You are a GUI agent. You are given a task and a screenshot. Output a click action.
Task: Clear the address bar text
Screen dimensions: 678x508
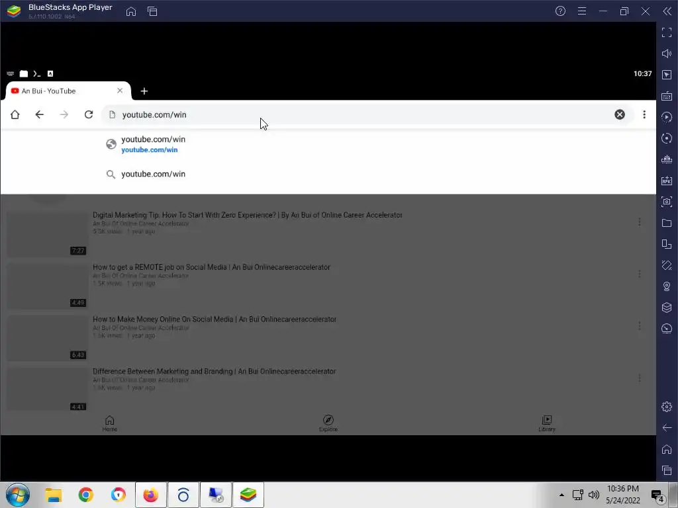(620, 114)
